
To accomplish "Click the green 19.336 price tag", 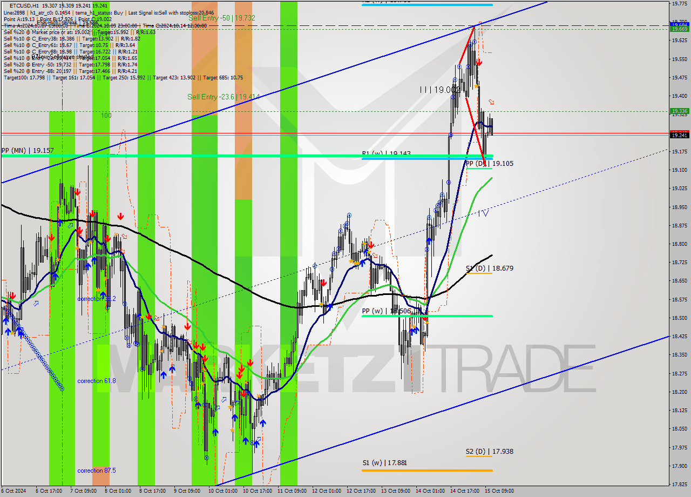I will pyautogui.click(x=679, y=111).
